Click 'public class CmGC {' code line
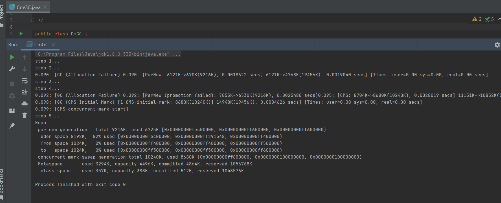Screen dimensions: 501x203 61,34
